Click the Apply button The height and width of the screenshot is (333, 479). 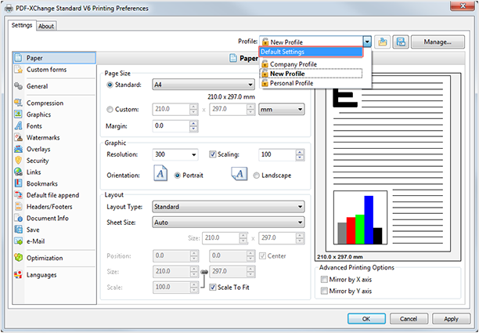[451, 319]
